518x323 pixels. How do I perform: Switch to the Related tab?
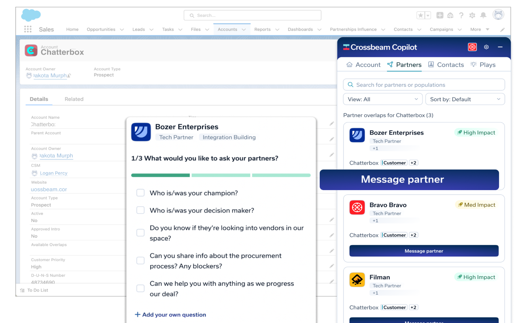coord(74,99)
